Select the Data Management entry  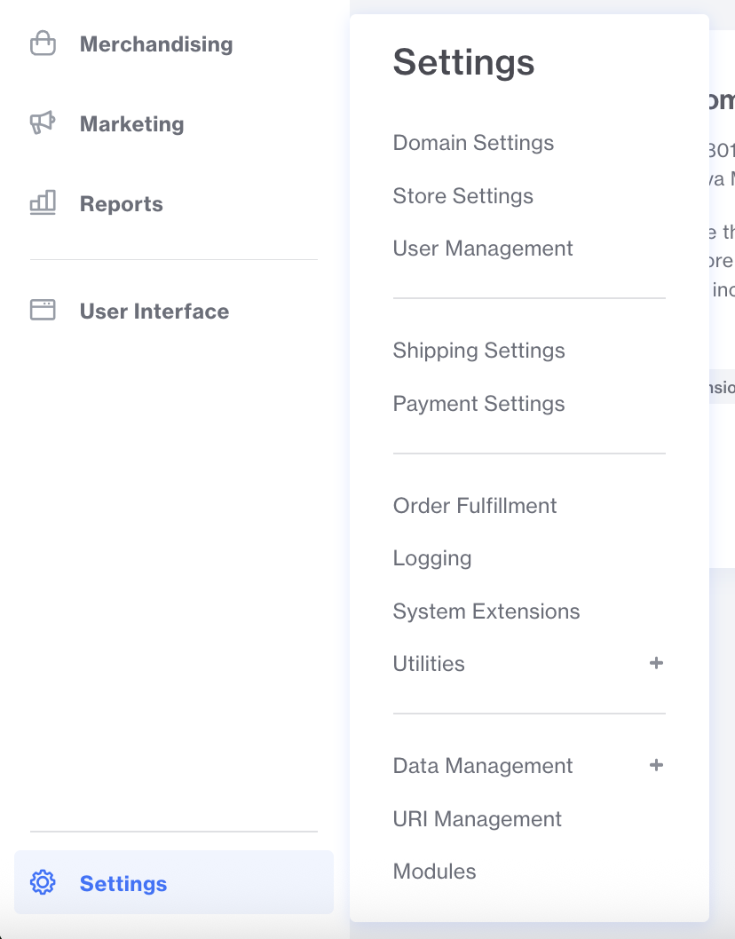(483, 765)
